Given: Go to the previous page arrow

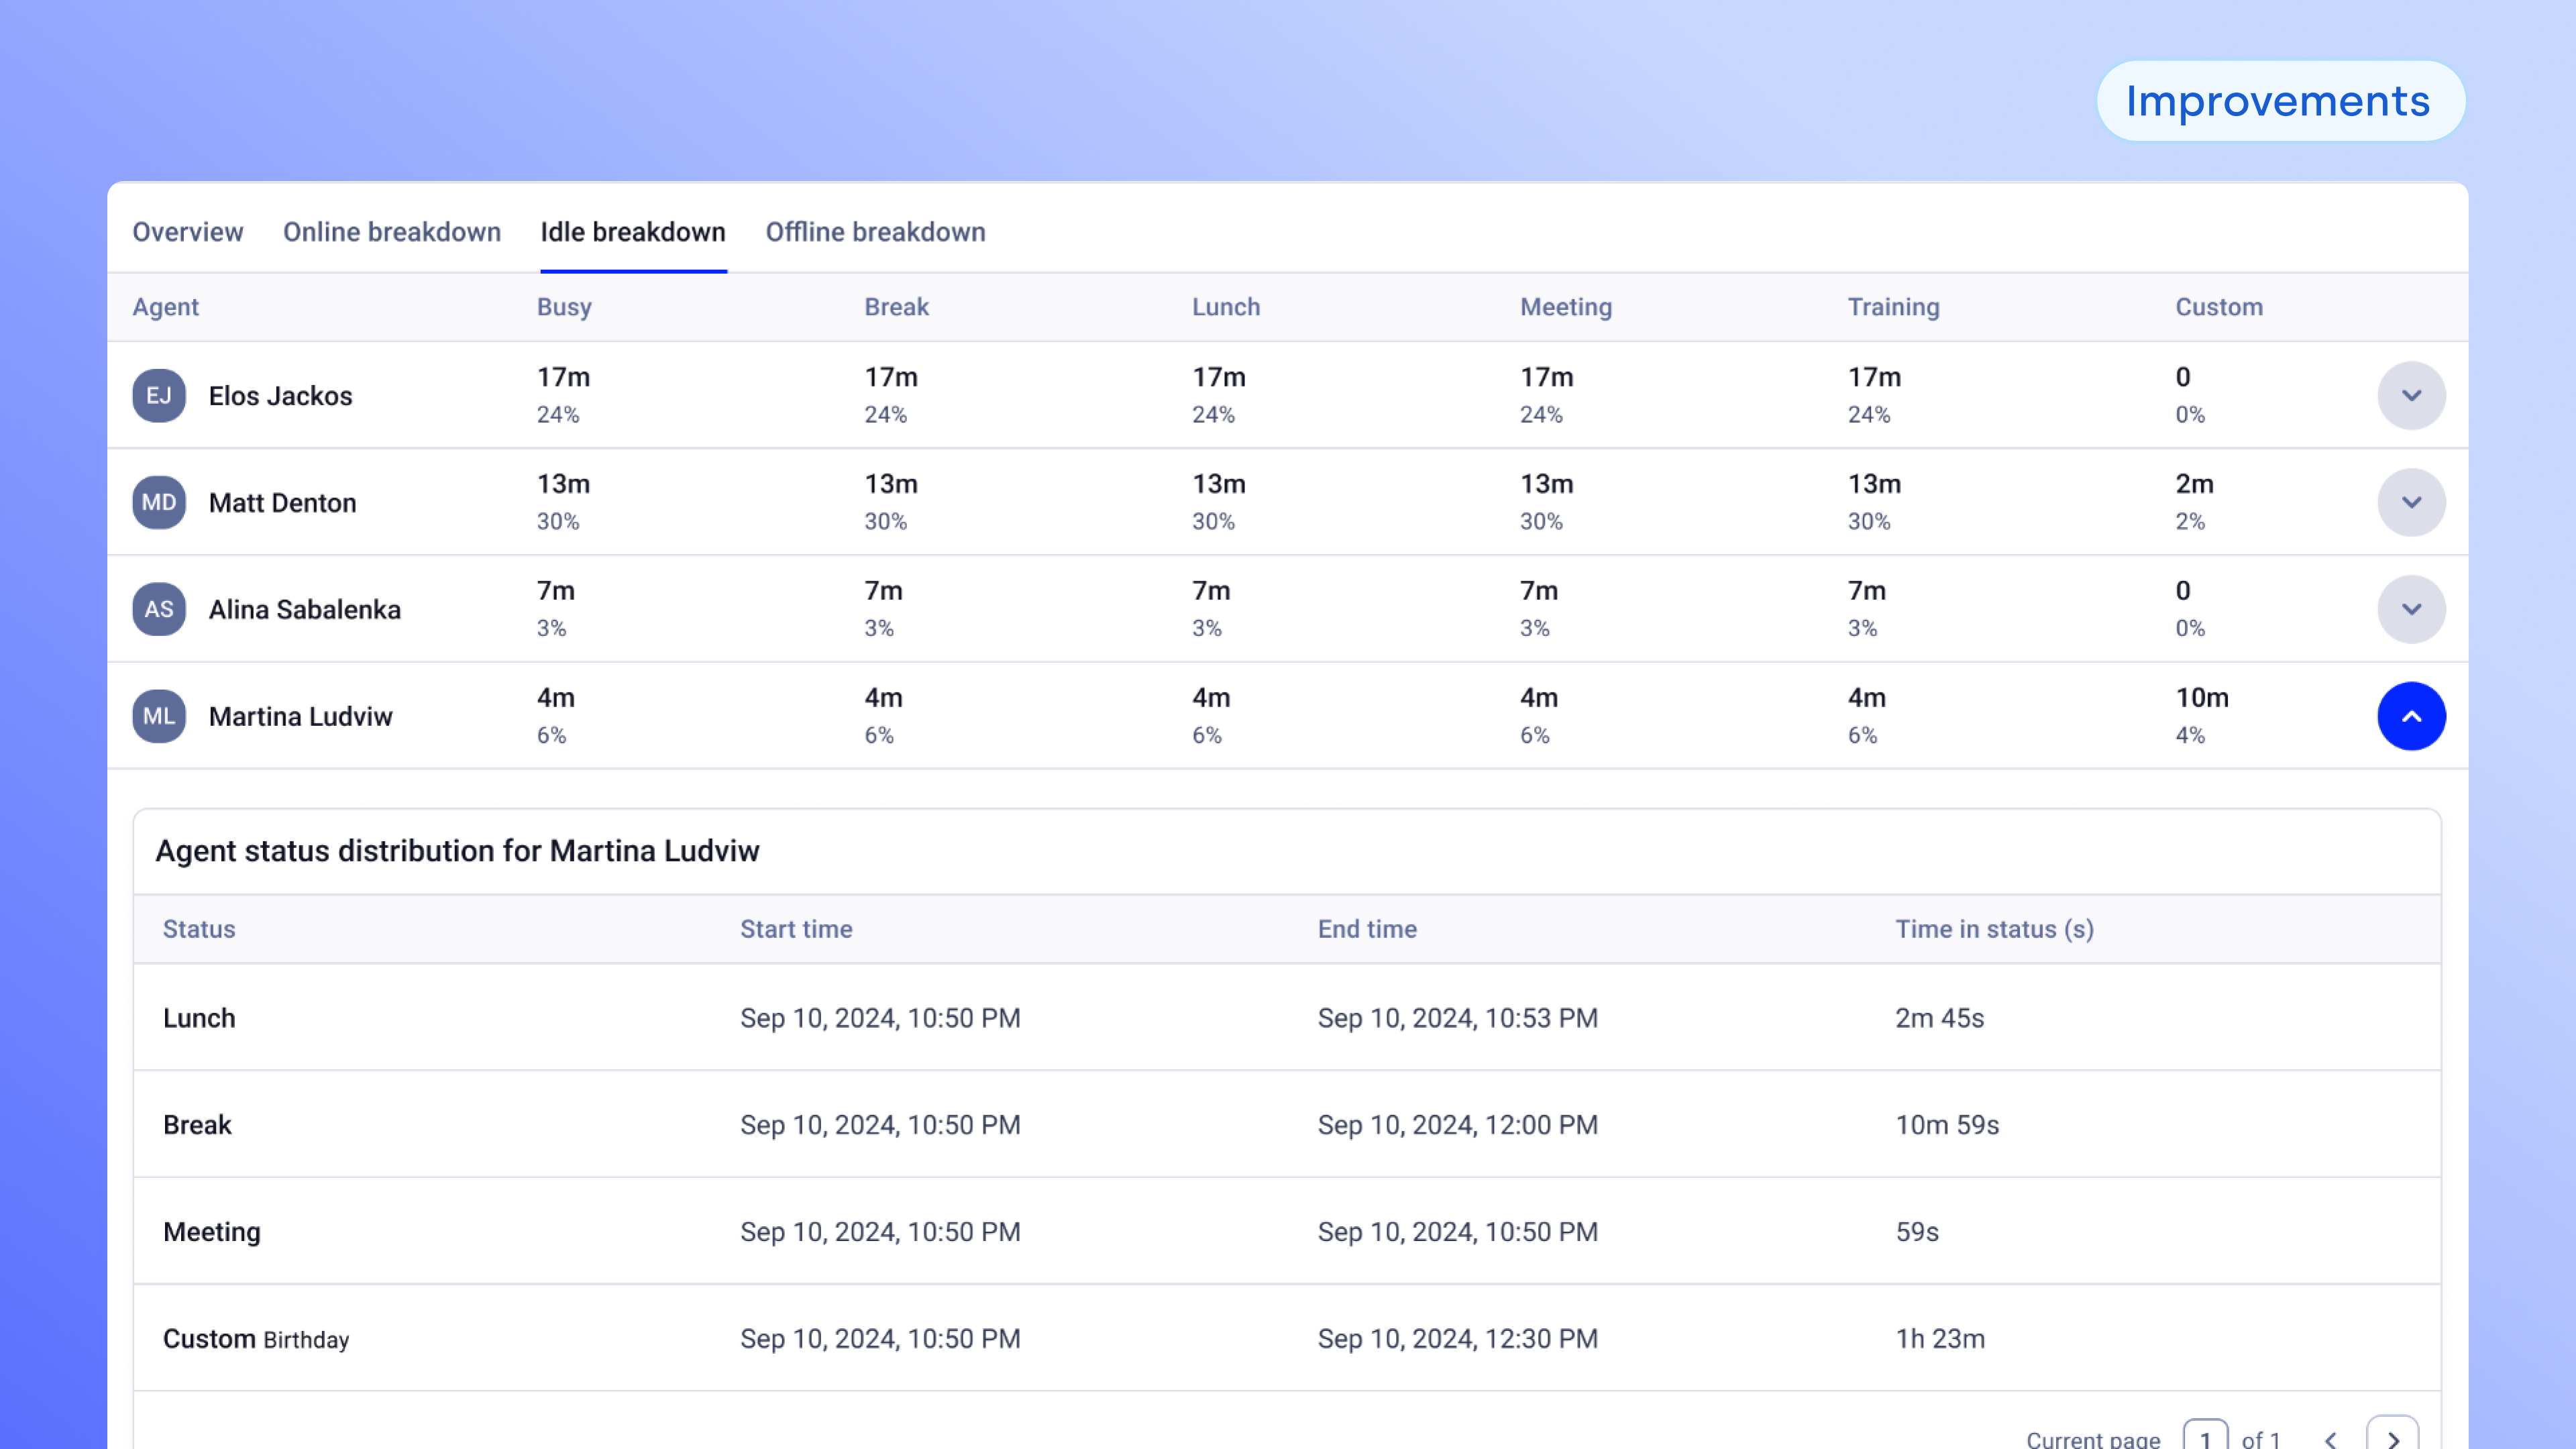Looking at the screenshot, I should (2331, 1438).
